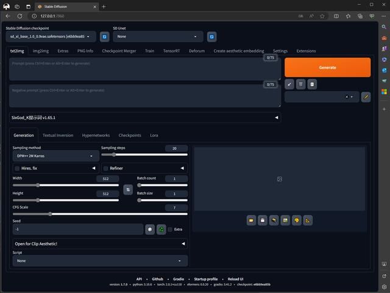Open the images output folder icon

[x=251, y=220]
